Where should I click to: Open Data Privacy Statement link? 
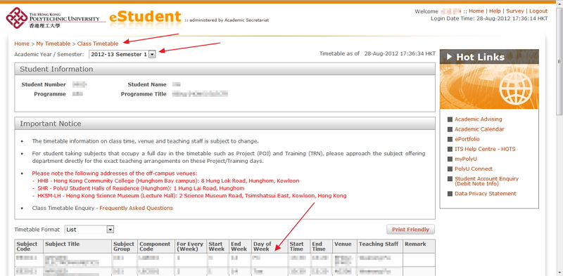(x=485, y=194)
